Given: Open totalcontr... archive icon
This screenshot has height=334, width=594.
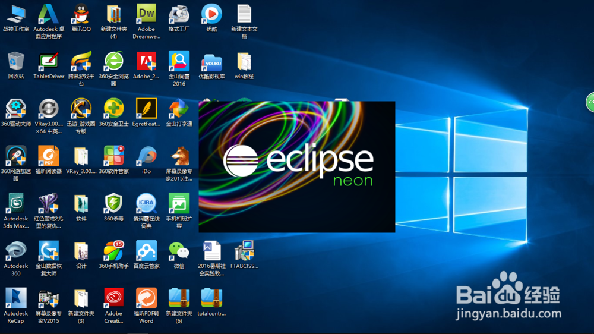Looking at the screenshot, I should pyautogui.click(x=211, y=298).
